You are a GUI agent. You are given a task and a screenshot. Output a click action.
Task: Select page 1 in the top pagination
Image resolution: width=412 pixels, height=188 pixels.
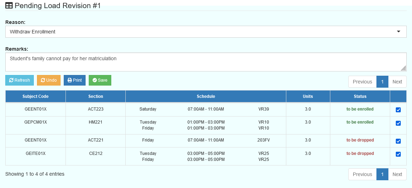(x=382, y=82)
